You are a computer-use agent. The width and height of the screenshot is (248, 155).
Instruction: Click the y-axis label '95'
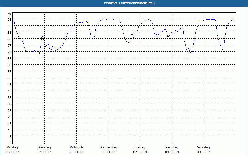[x=10, y=20]
